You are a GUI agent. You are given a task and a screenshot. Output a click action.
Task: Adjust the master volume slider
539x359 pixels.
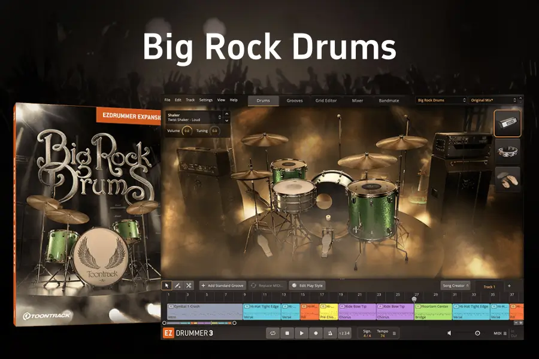(x=477, y=333)
